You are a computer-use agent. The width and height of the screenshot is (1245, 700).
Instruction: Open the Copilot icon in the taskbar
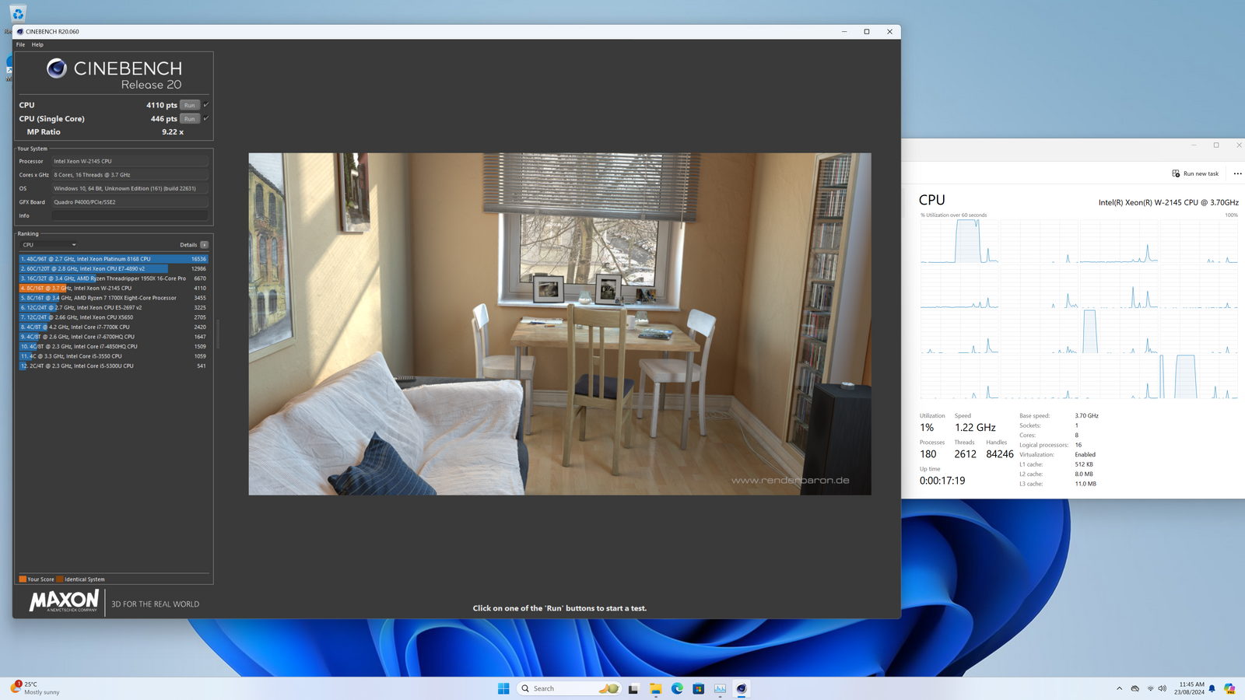click(x=1229, y=688)
